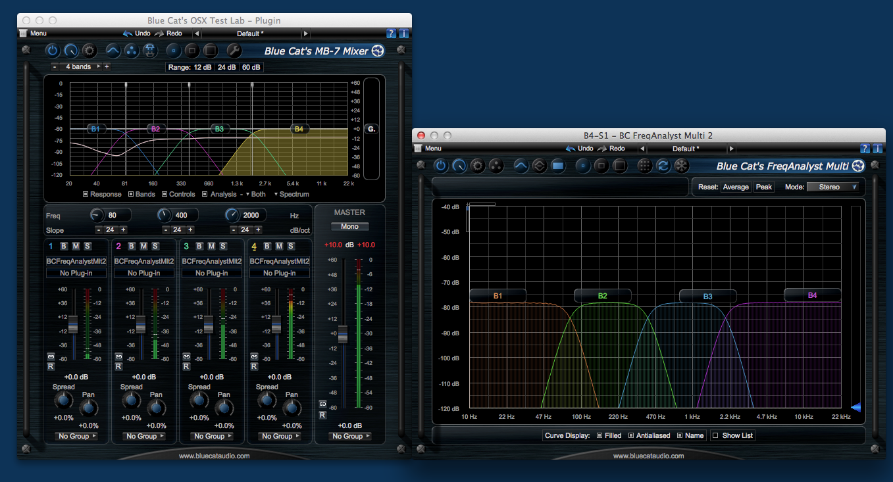Click the diamond-curve icon in FreqAnalyst Multi toolbar
The height and width of the screenshot is (482, 893).
point(540,165)
